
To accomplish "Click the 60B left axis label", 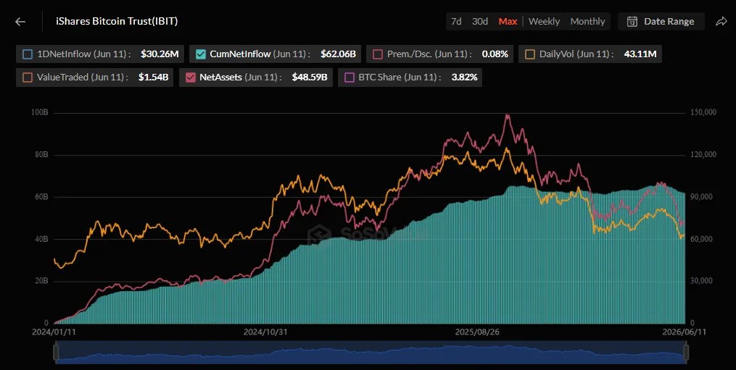I will pos(41,197).
